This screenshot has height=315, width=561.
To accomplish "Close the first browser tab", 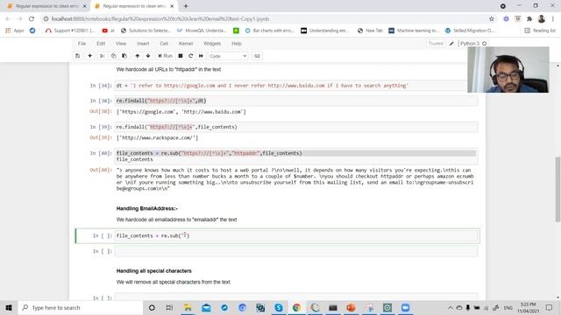I will click(x=85, y=6).
